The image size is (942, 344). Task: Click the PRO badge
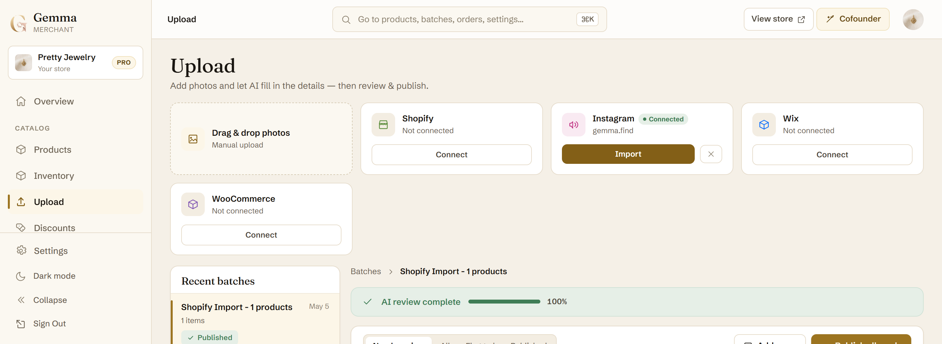[x=124, y=62]
